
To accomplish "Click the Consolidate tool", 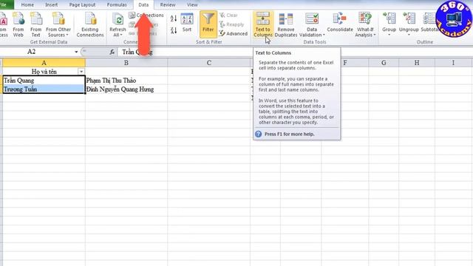I will point(340,23).
